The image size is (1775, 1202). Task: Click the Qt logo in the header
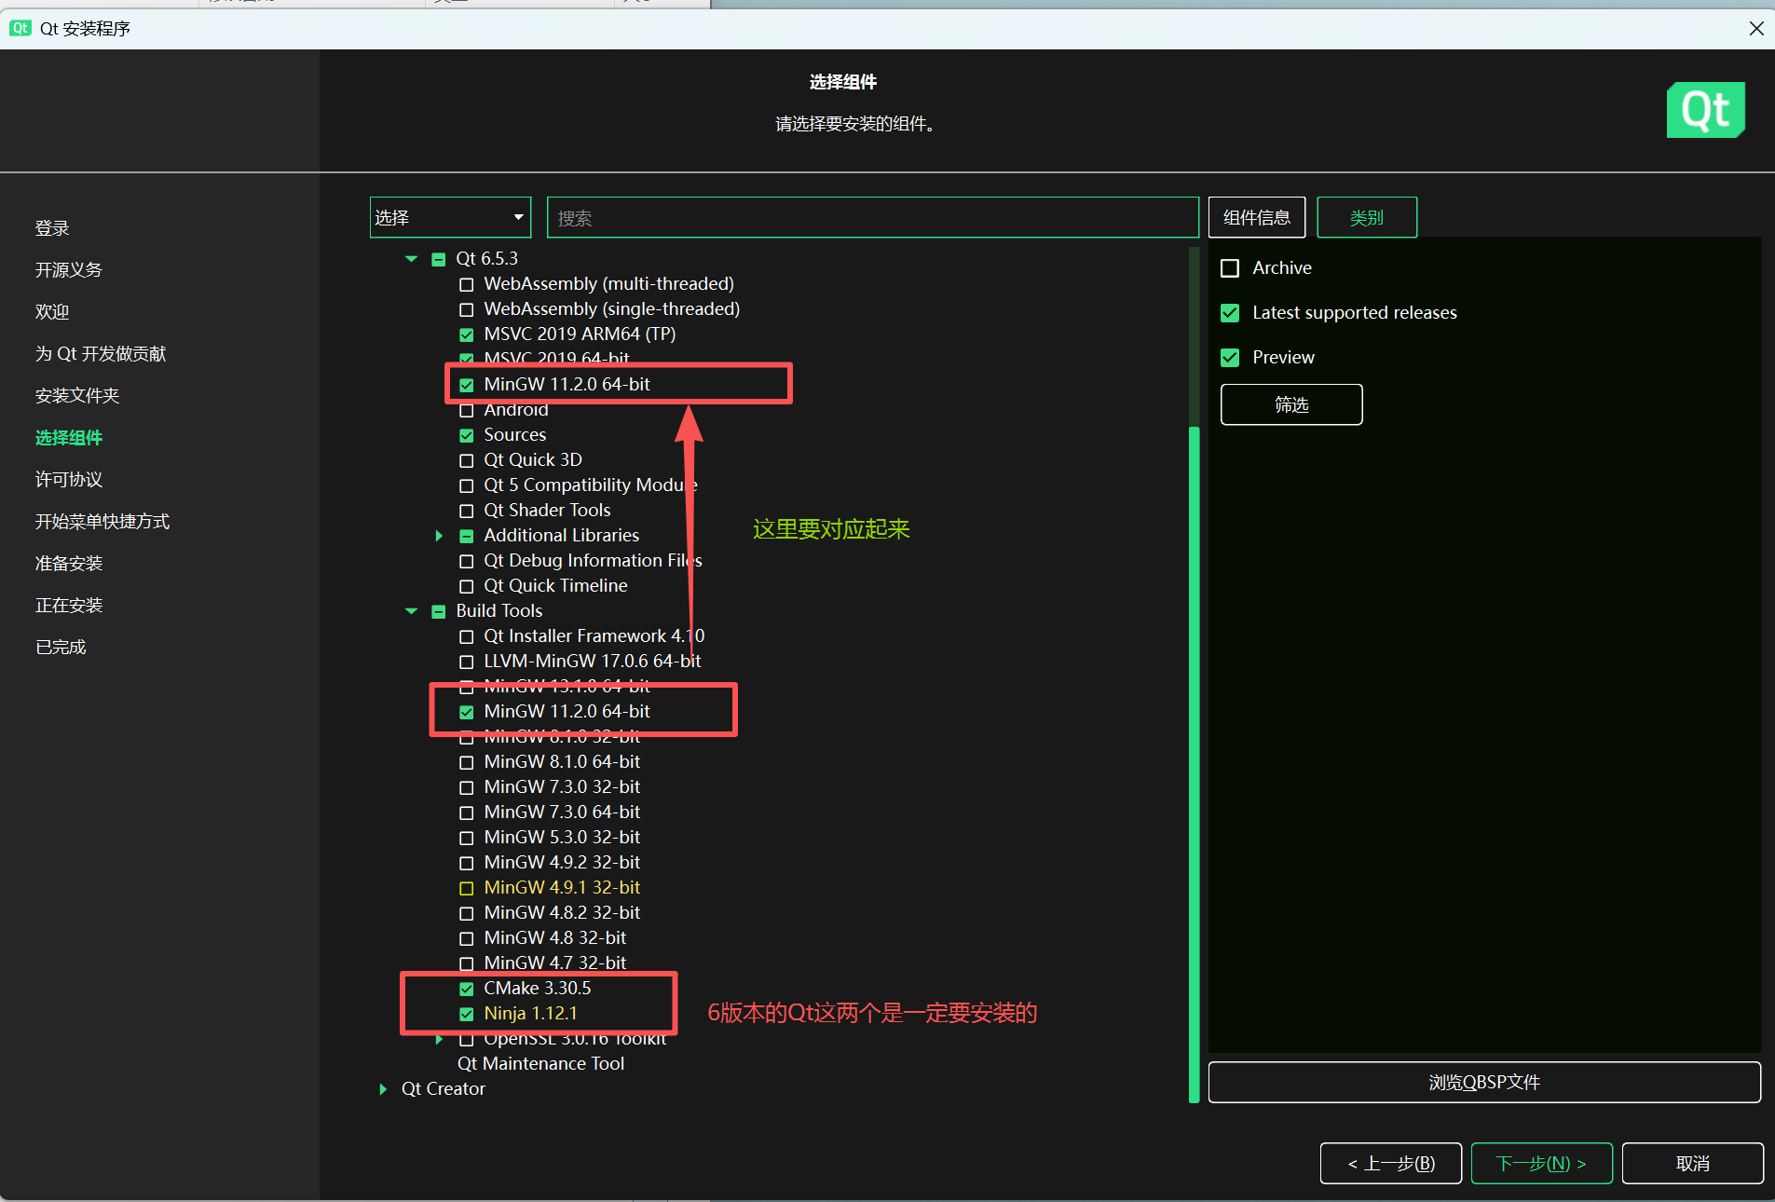[x=1705, y=110]
